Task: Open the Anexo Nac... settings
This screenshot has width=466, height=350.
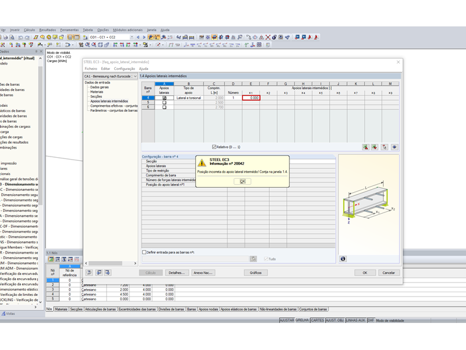Action: point(203,273)
